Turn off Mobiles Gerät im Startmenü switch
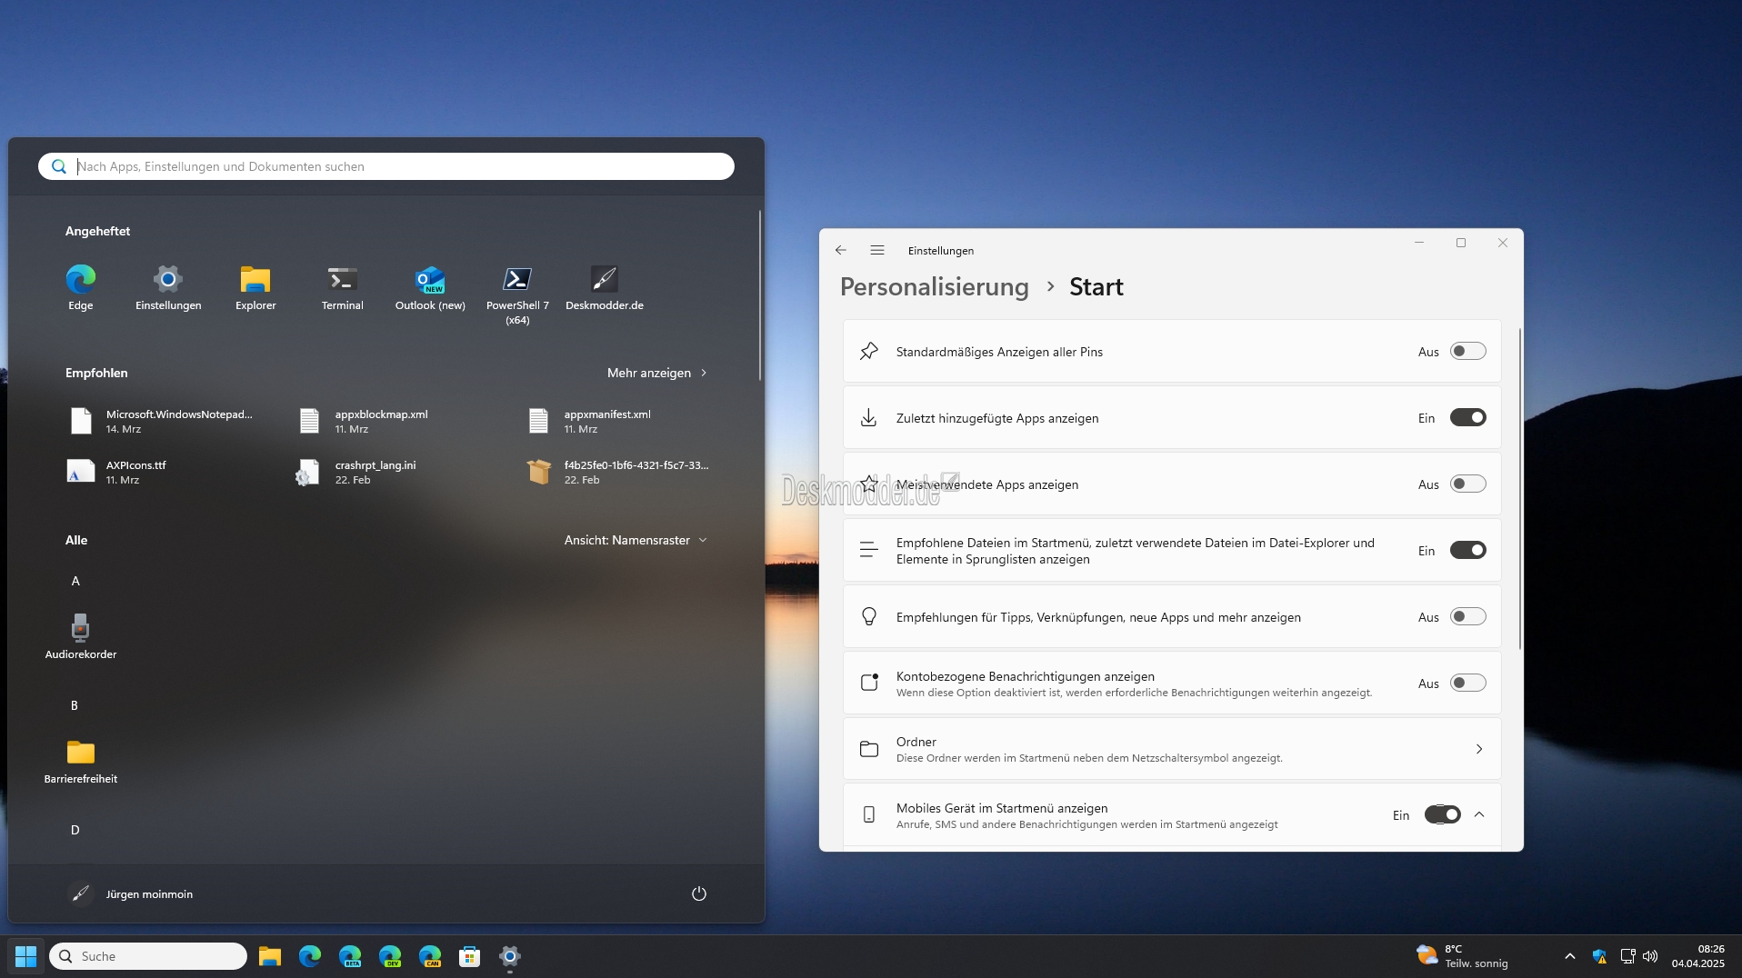This screenshot has width=1742, height=978. (x=1443, y=814)
